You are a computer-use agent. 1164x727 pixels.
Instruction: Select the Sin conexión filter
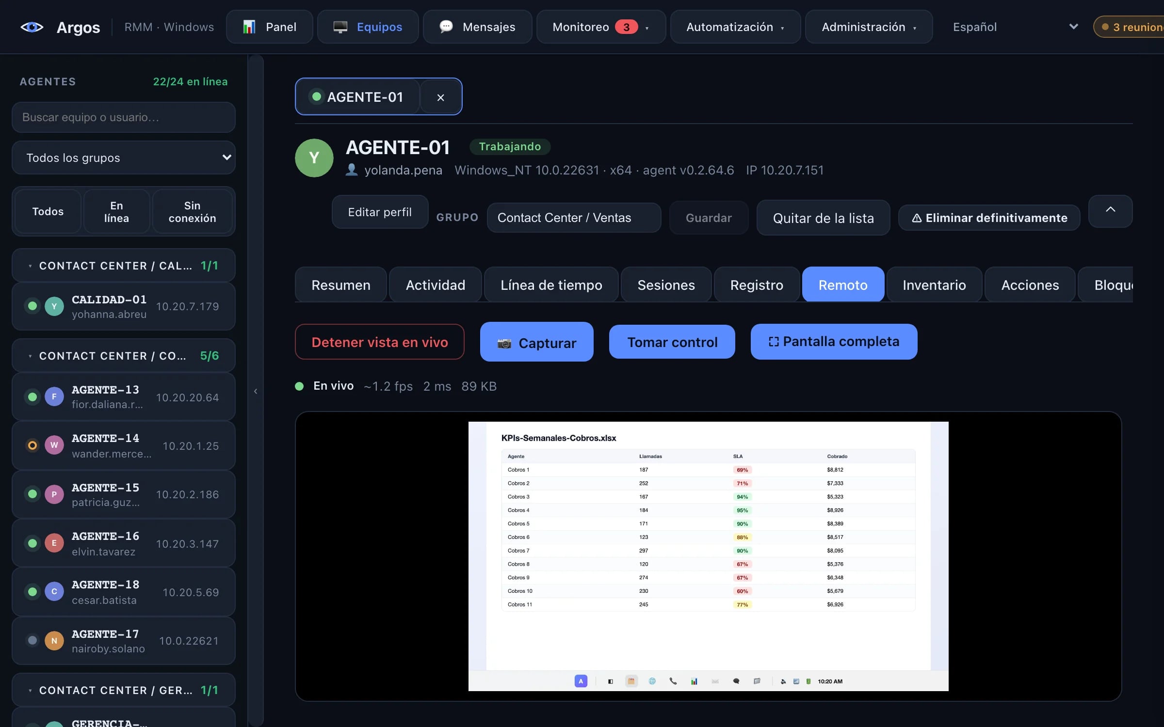192,211
